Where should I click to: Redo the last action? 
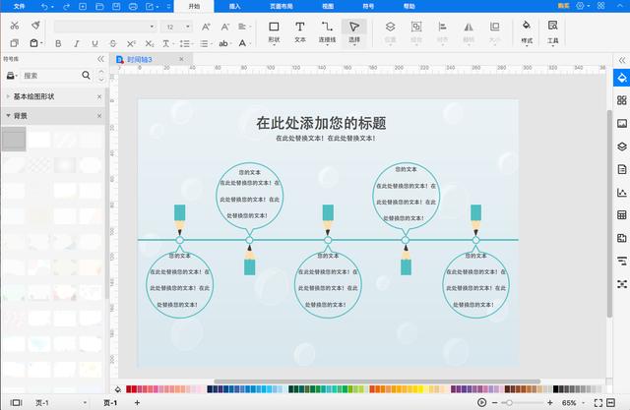[66, 6]
